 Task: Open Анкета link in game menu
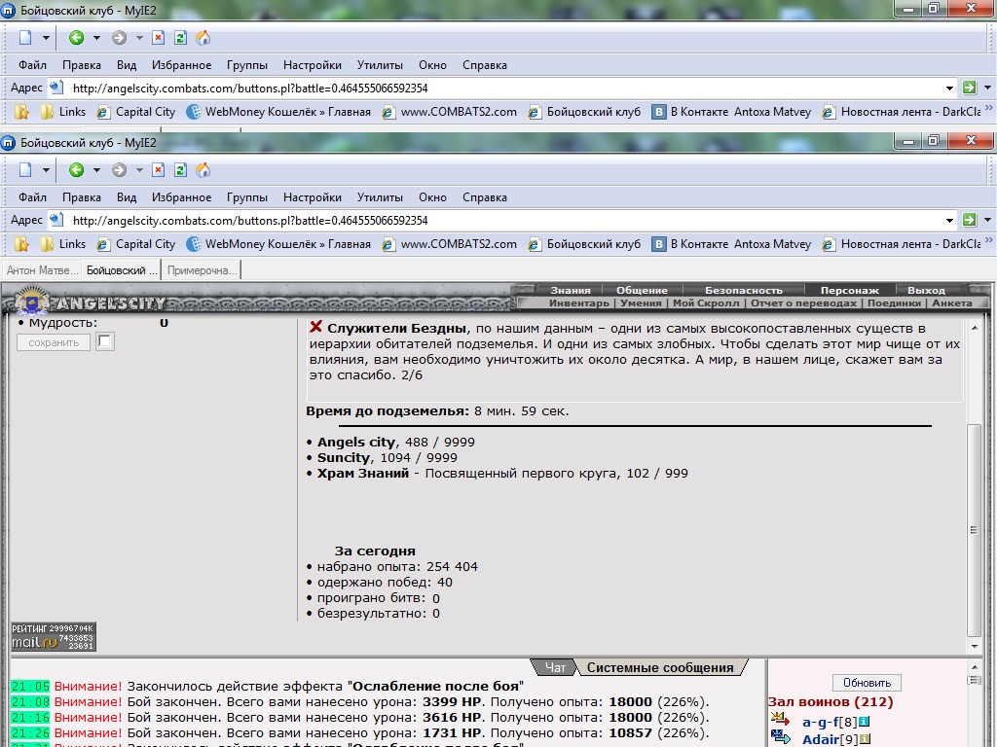pyautogui.click(x=952, y=303)
